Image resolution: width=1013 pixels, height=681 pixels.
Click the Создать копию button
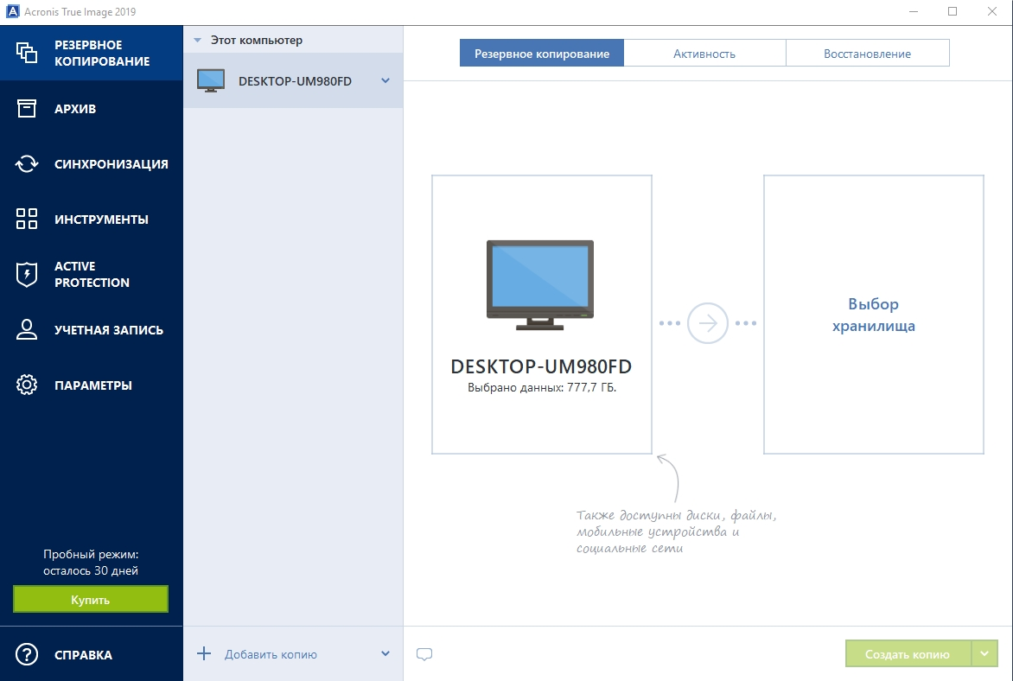[x=908, y=654]
